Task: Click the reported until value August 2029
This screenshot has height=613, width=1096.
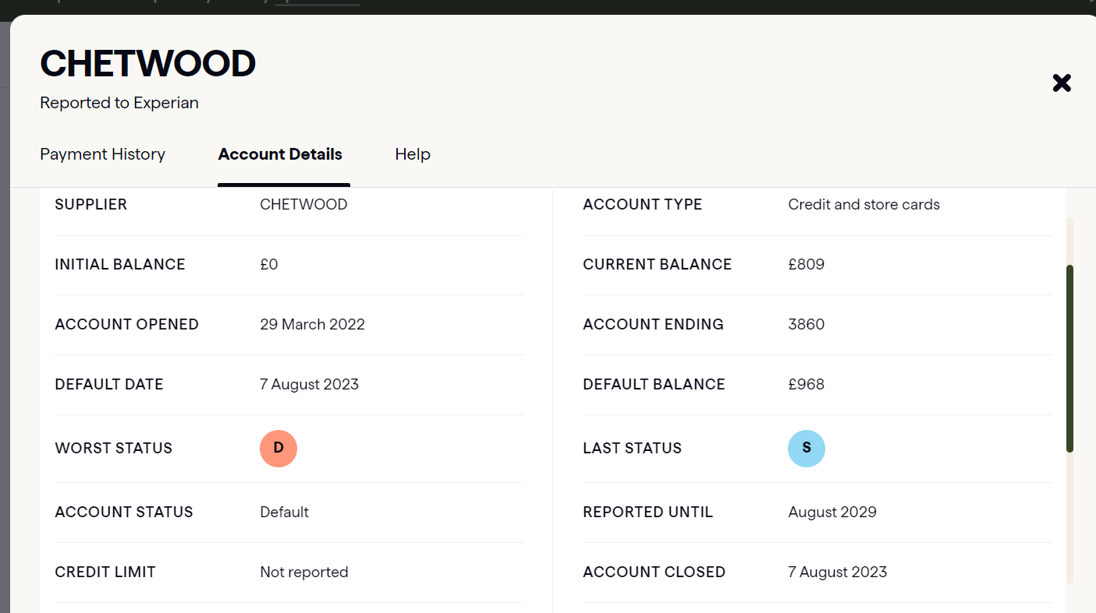Action: pyautogui.click(x=832, y=513)
